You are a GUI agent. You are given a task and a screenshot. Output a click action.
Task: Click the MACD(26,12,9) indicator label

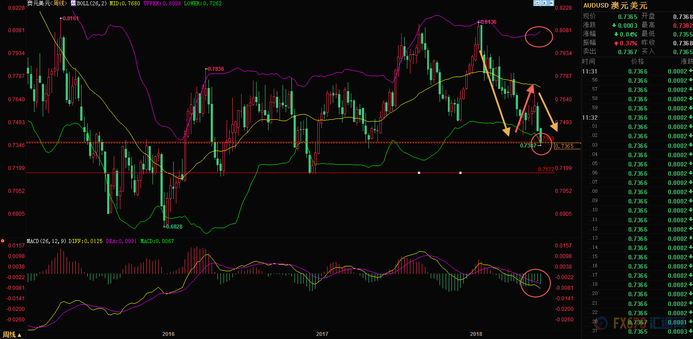[x=46, y=241]
